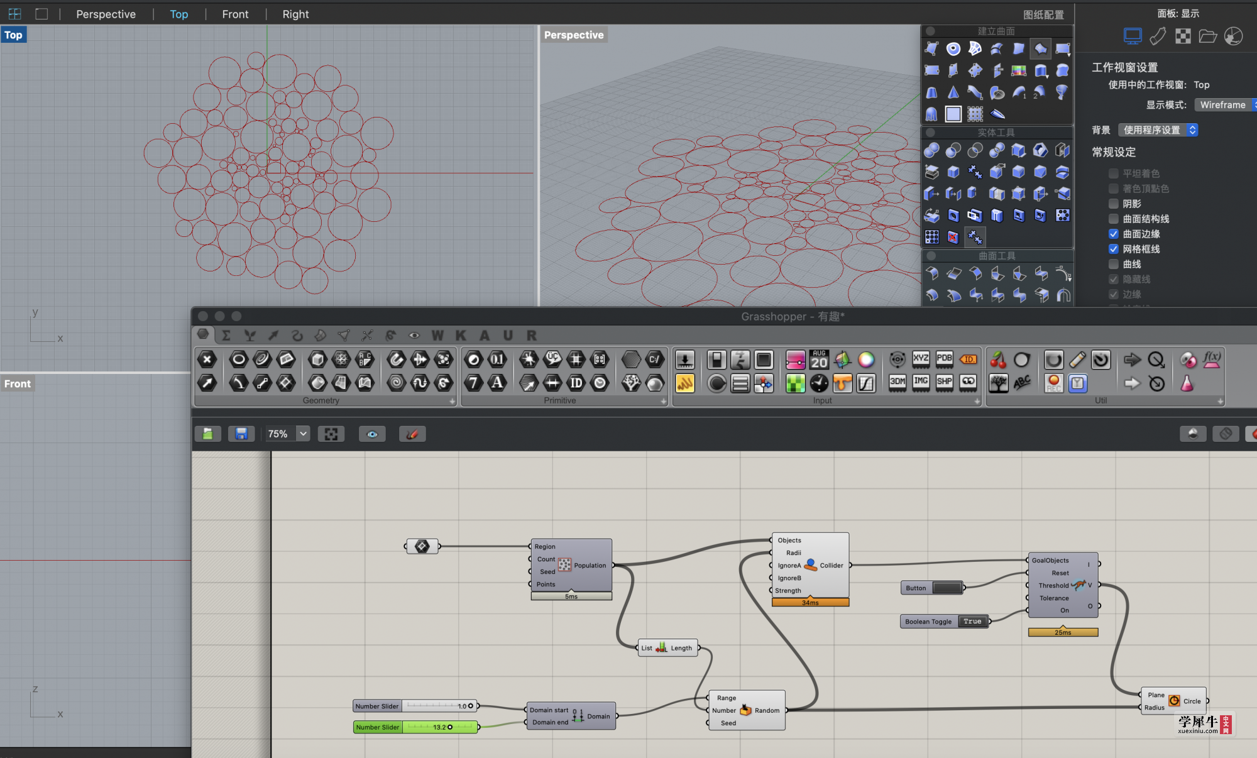The height and width of the screenshot is (758, 1257).
Task: Click the Button component on canvas
Action: coord(933,588)
